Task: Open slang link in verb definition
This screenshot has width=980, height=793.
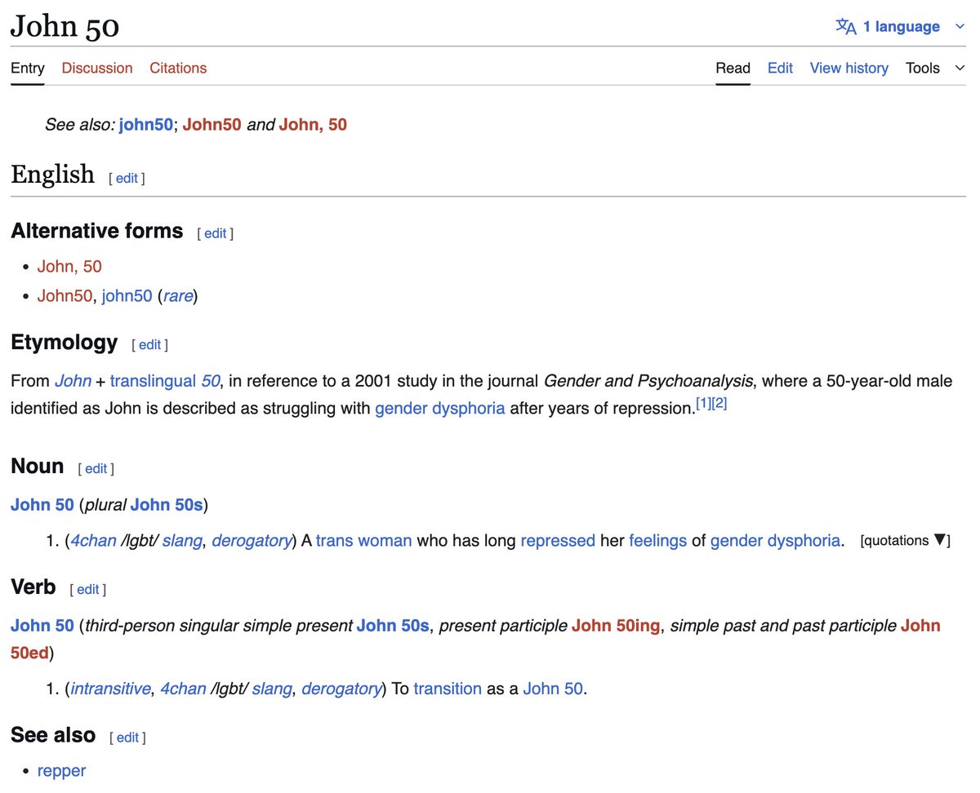Action: 272,689
